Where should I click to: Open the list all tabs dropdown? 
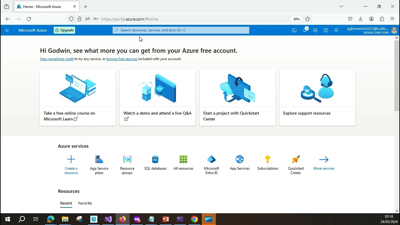341,6
